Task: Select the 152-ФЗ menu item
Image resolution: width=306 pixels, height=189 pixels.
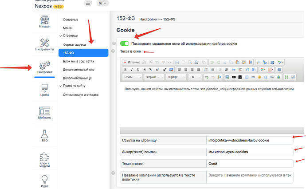Action: pos(83,53)
